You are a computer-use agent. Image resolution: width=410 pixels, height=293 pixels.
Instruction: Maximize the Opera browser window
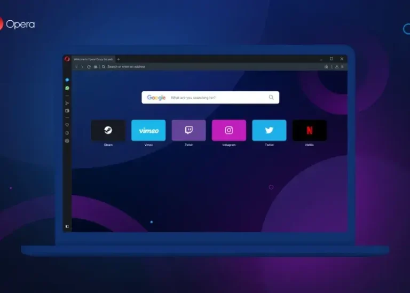pos(332,59)
